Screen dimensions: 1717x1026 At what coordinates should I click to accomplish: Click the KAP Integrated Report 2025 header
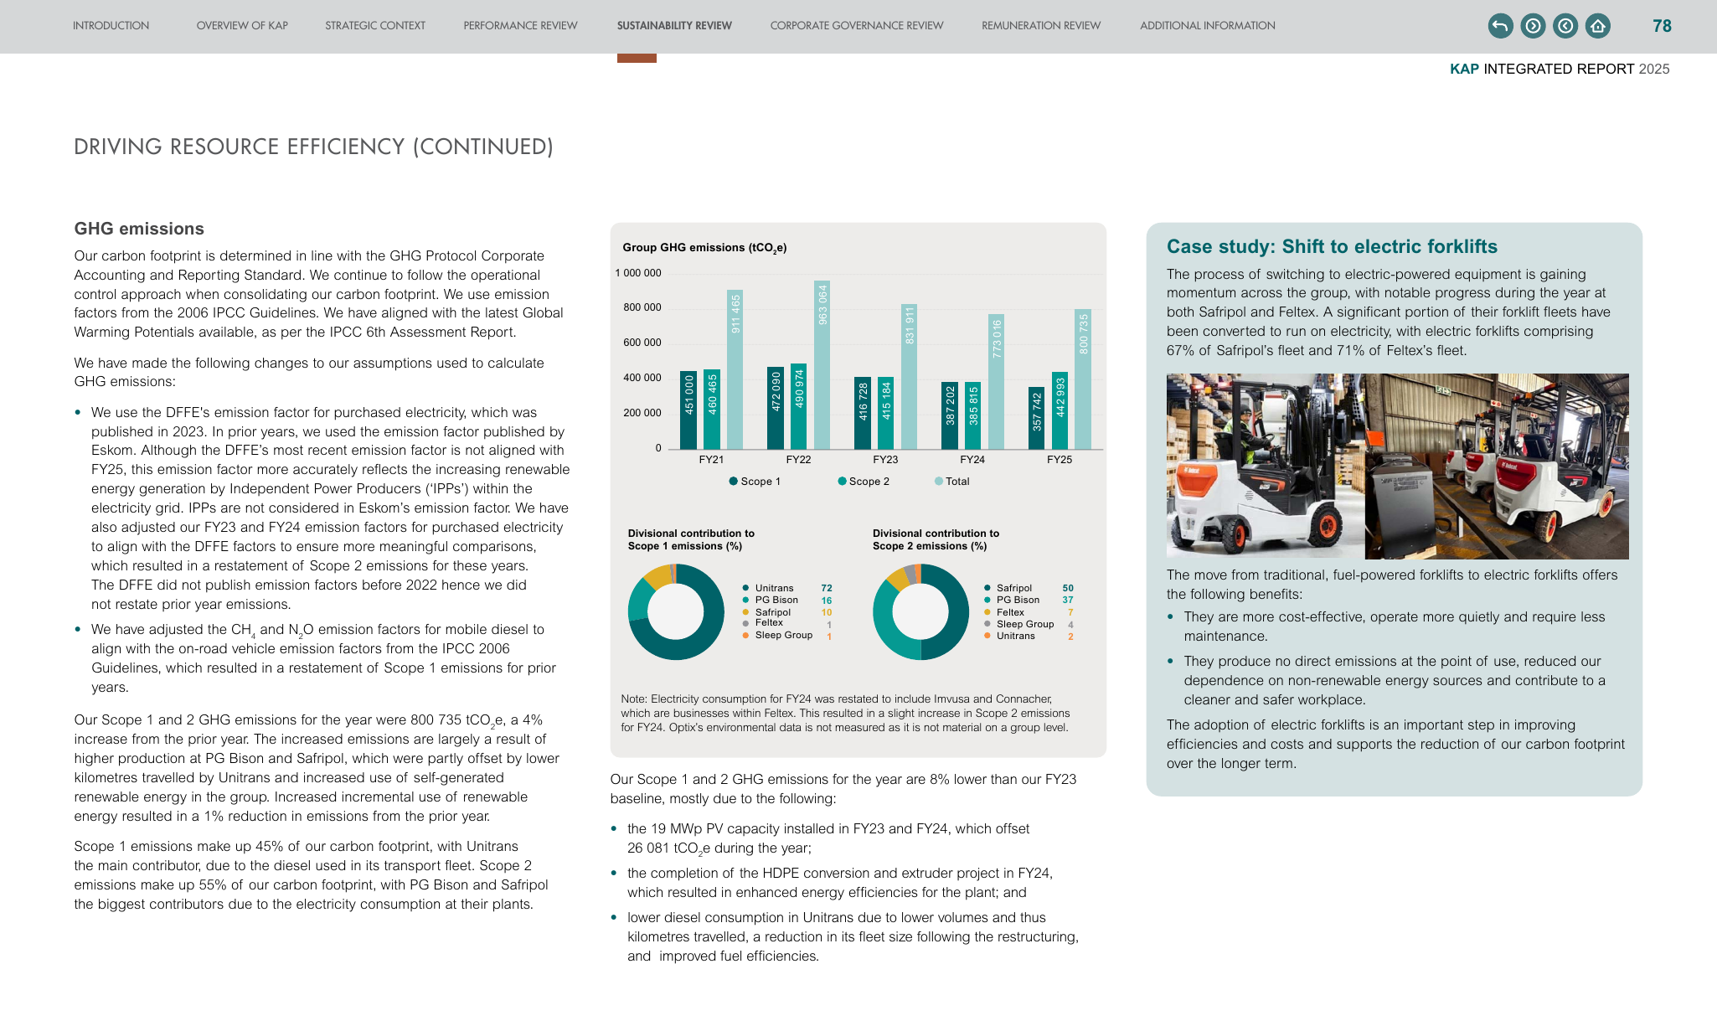click(x=1560, y=69)
